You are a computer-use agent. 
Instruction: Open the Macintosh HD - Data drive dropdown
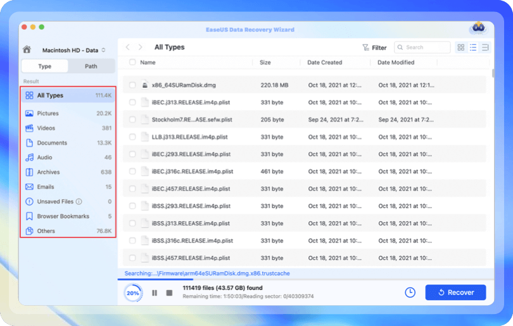pos(73,50)
